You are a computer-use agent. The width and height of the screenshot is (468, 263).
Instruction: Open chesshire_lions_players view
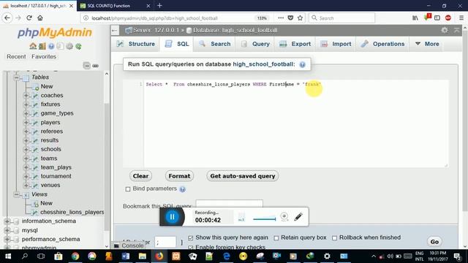(x=72, y=213)
